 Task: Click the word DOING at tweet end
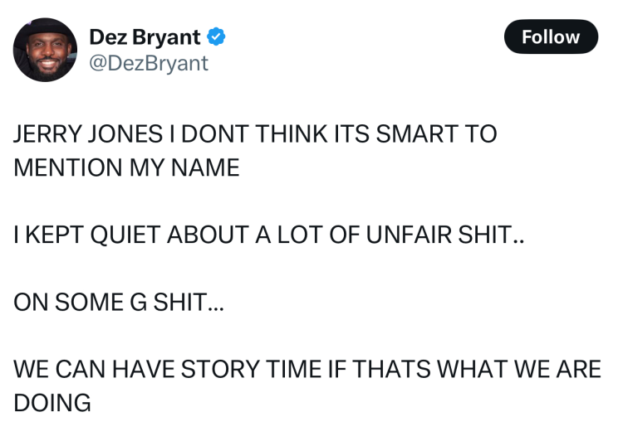pos(52,403)
